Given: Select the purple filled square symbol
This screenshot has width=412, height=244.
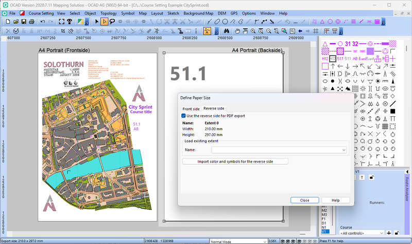Looking at the screenshot, I should pos(370,51).
